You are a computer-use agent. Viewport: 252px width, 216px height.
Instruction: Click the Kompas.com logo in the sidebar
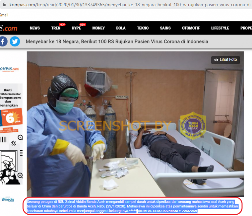click(9, 69)
